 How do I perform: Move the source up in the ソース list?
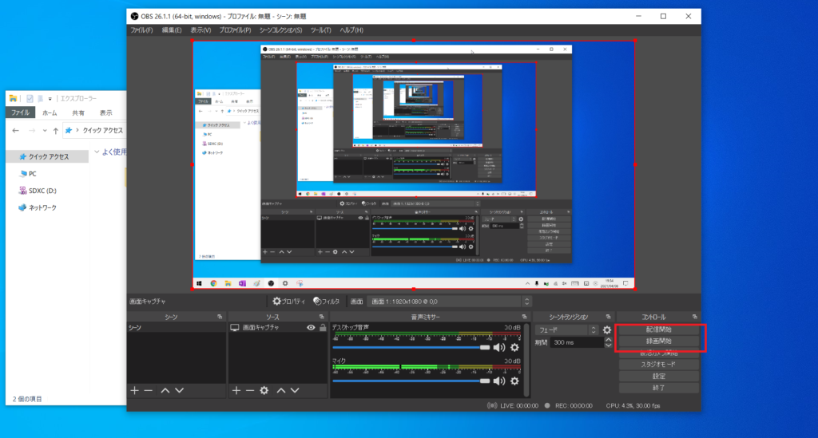[x=281, y=390]
